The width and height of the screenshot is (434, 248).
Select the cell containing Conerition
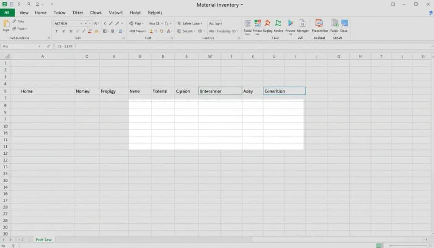pos(284,91)
